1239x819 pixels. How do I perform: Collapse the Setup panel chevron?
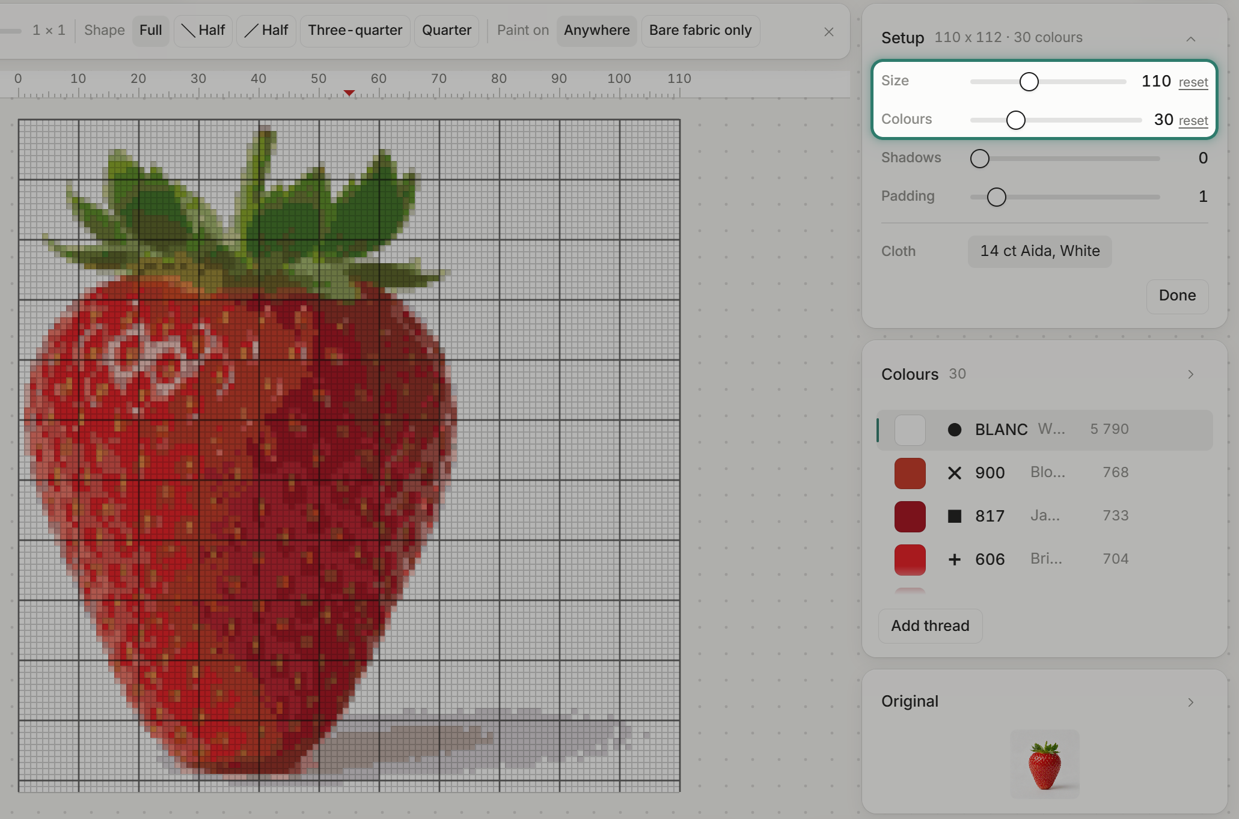(x=1191, y=39)
